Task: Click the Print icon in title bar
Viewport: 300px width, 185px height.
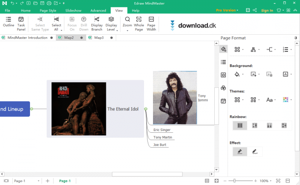Action: [x=49, y=3]
